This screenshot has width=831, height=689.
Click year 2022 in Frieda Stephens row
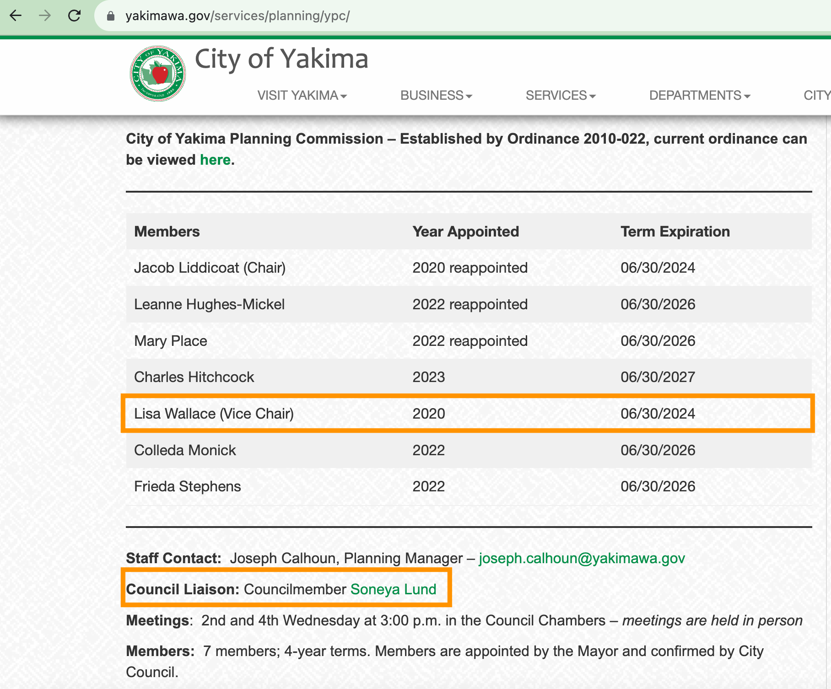tap(429, 486)
